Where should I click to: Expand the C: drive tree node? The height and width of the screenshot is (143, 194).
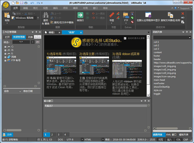[5, 47]
